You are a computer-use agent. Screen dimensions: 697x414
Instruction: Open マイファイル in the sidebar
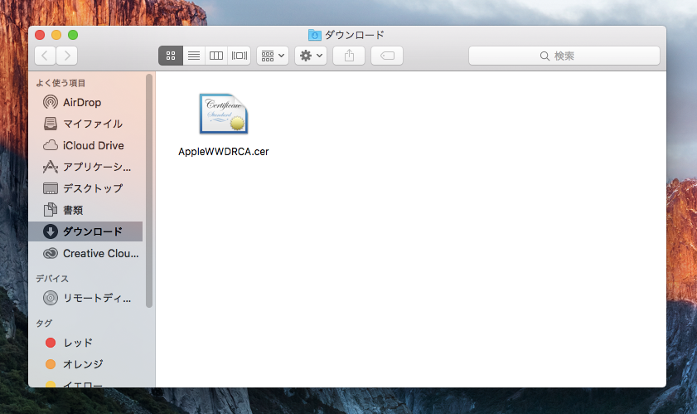(x=85, y=124)
